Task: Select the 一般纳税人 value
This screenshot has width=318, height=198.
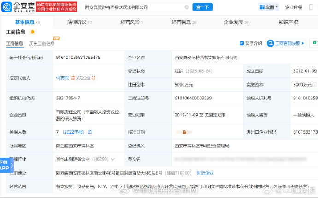Action: (304, 115)
